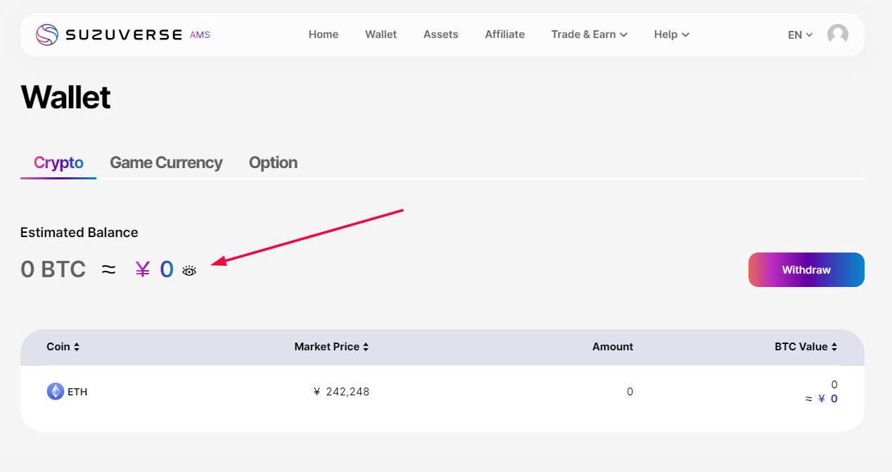Click Wallet in navigation bar
This screenshot has height=472, width=892.
[381, 34]
